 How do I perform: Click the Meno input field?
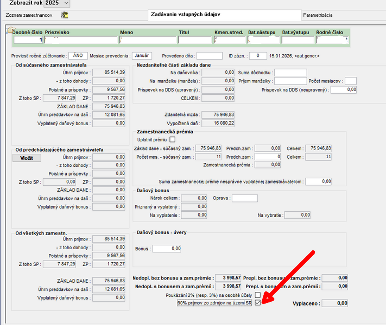click(x=148, y=40)
